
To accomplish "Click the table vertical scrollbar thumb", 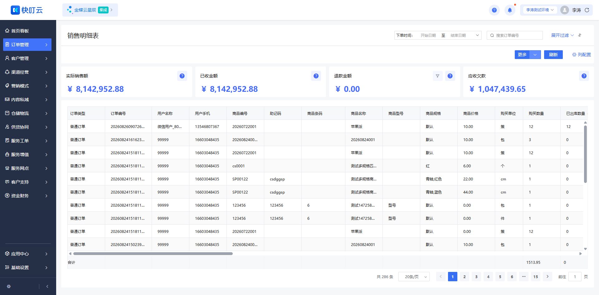I will click(585, 154).
